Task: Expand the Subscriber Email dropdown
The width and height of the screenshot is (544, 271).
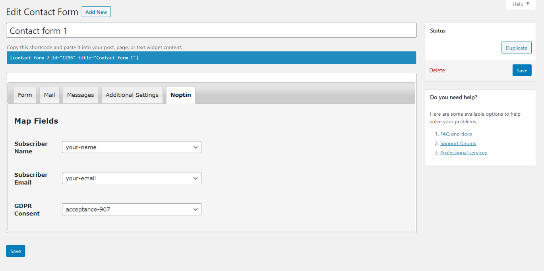Action: click(x=132, y=178)
